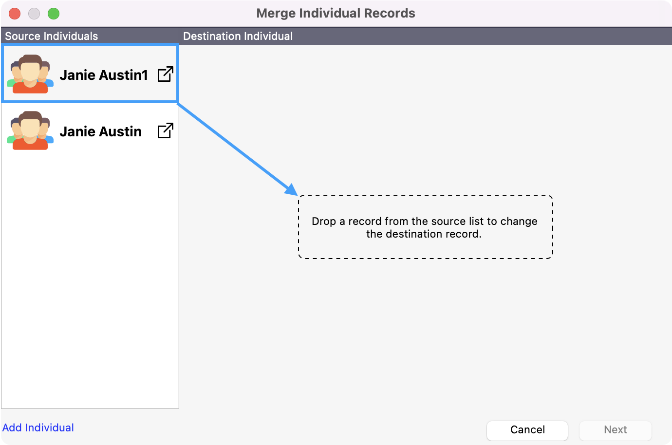Close the Merge Individual Records window
Viewport: 672px width, 445px height.
15,14
